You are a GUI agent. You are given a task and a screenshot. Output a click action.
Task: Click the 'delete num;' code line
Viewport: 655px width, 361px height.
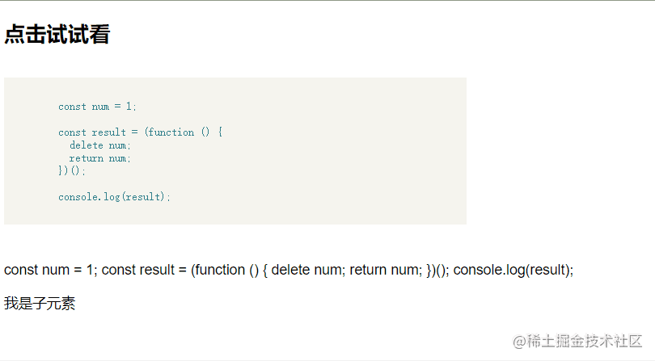click(x=100, y=145)
